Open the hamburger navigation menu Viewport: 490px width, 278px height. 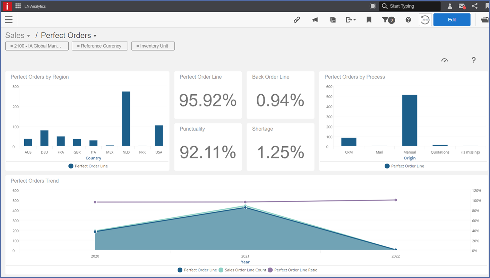(x=9, y=20)
